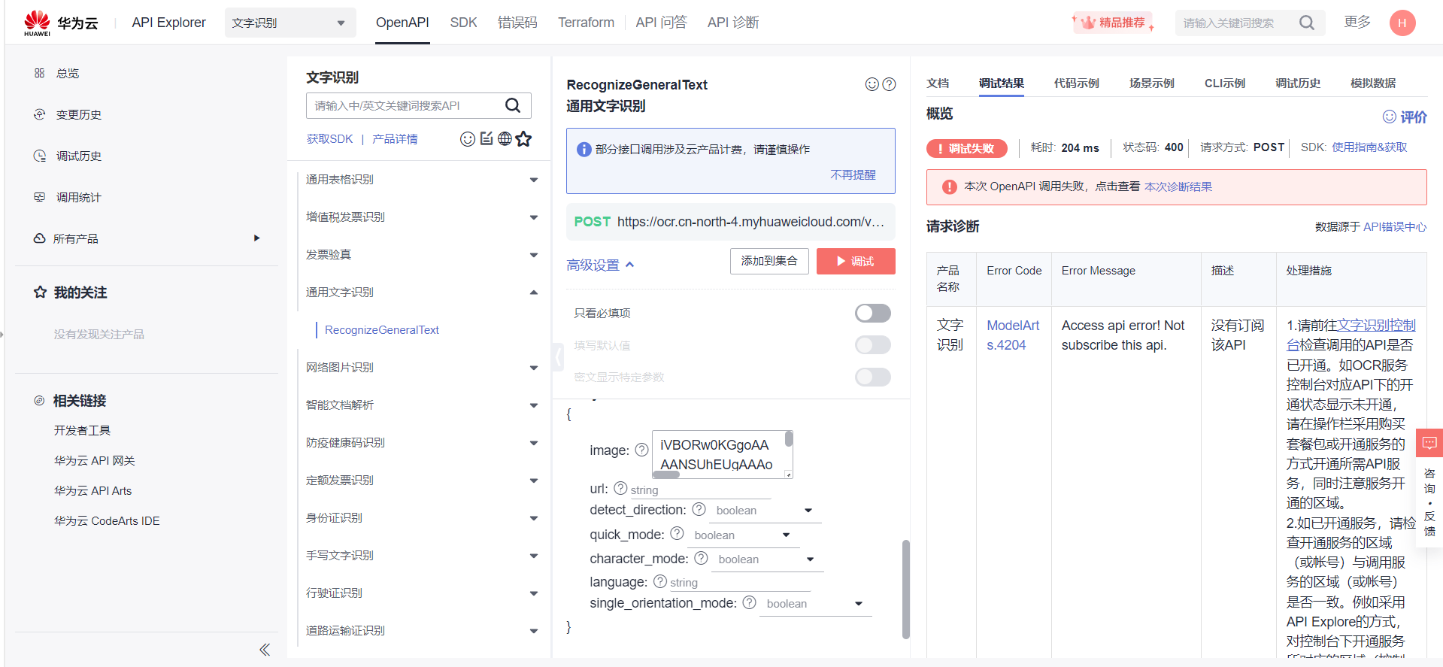1443x667 pixels.
Task: Open the detect_direction boolean dropdown
Action: (x=764, y=511)
